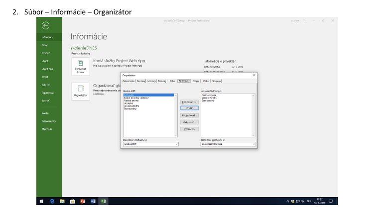Select 'Štandardný' in skolenieDNES.mpp list
Viewport: 371px width, 220px height.
(x=208, y=101)
